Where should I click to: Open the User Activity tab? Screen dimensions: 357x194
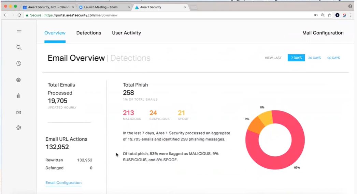pos(126,33)
